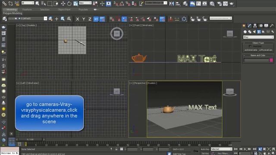Open the selection filter dropdown showing All

[x=28, y=3]
